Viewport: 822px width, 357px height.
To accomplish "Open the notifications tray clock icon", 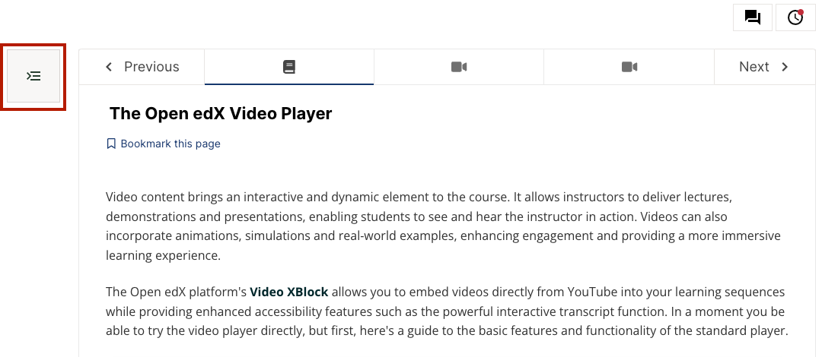I will coord(795,17).
